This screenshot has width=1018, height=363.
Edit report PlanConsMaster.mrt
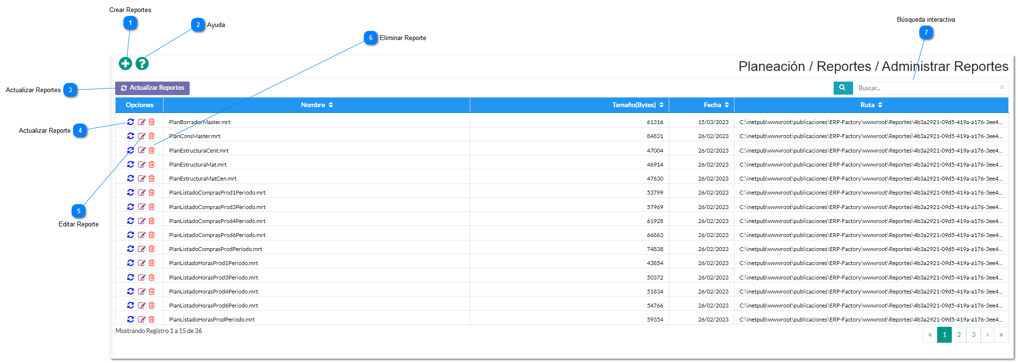pos(142,136)
